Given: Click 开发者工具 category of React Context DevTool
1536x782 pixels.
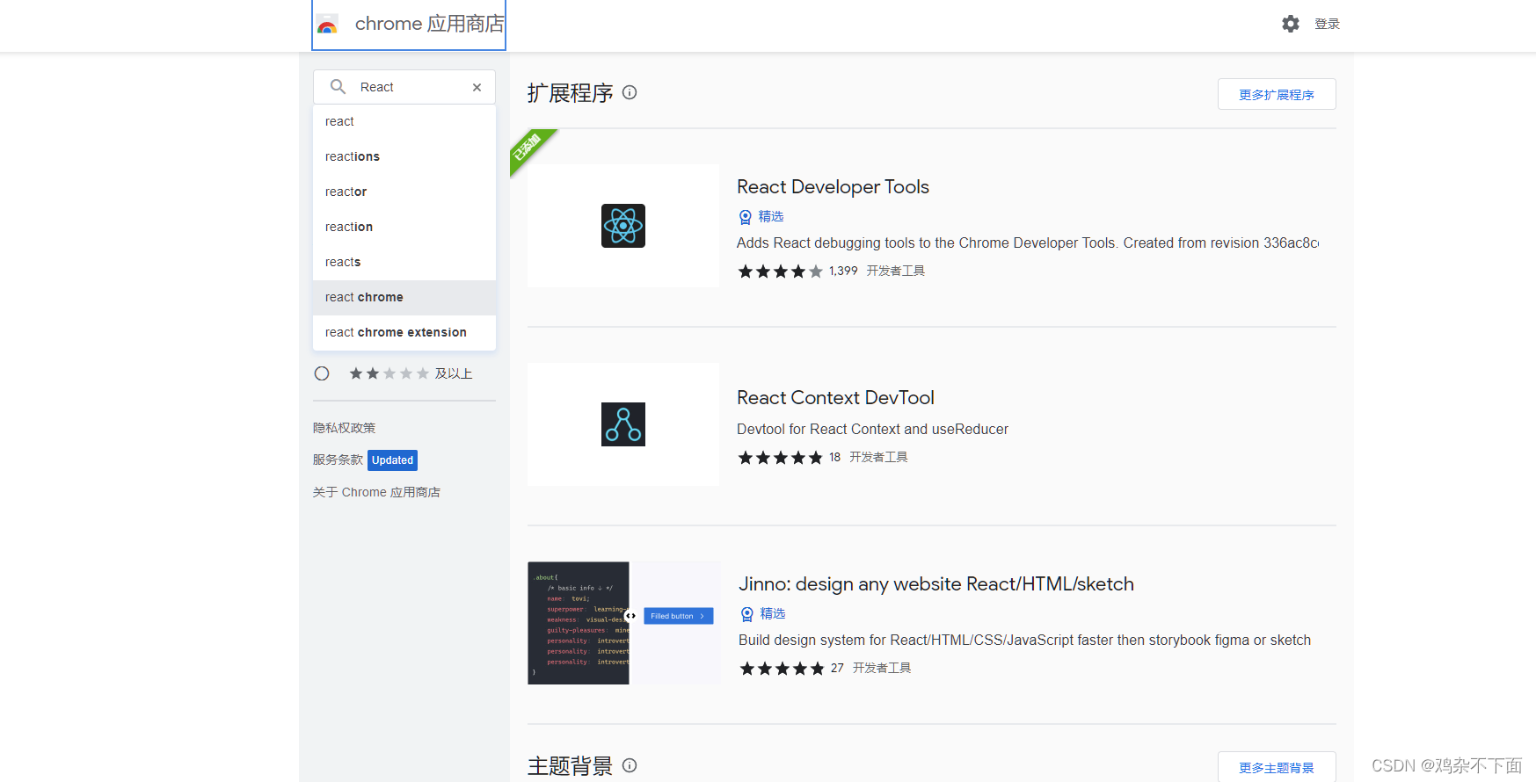Looking at the screenshot, I should coord(878,457).
